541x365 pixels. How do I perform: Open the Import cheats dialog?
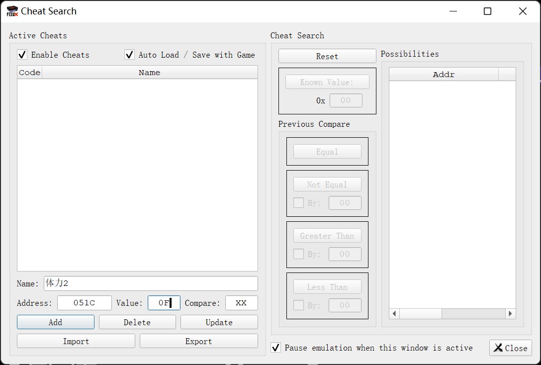(x=76, y=341)
